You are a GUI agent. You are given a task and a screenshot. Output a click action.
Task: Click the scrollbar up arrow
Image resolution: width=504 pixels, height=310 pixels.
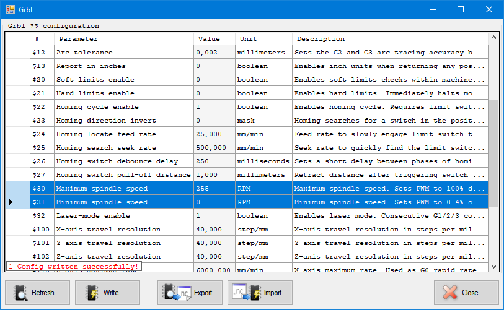[493, 38]
